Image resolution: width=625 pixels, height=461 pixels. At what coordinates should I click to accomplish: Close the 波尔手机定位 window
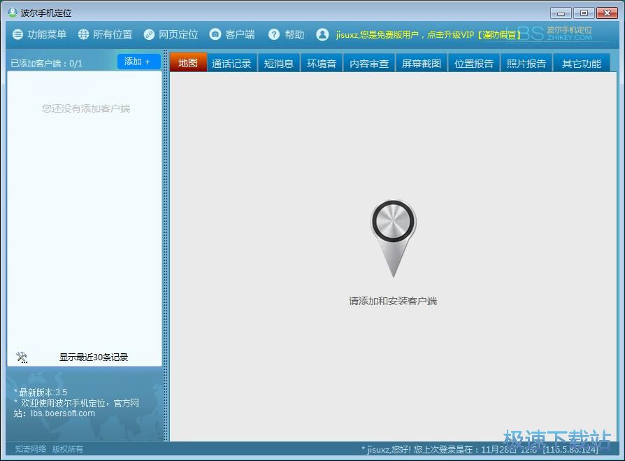click(x=607, y=13)
